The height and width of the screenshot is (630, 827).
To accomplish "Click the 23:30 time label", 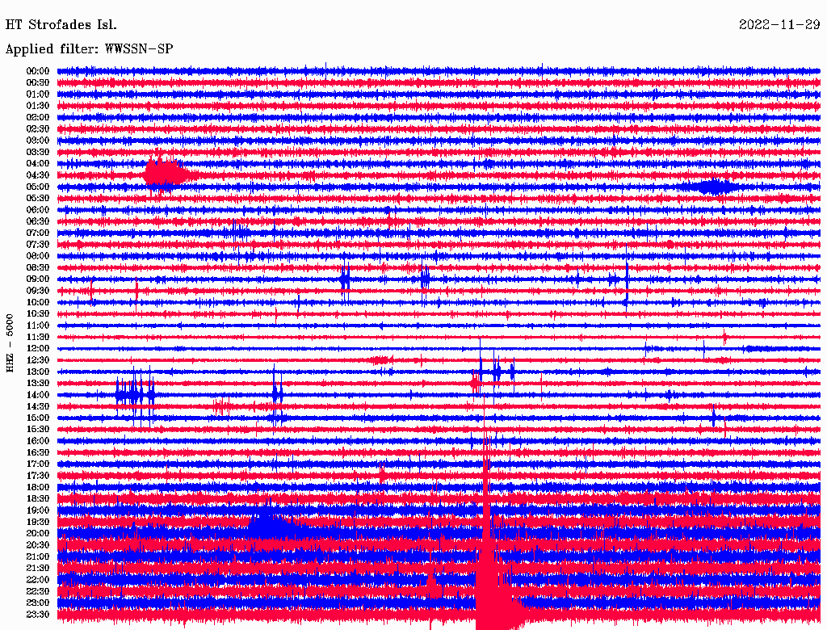I will pyautogui.click(x=38, y=615).
